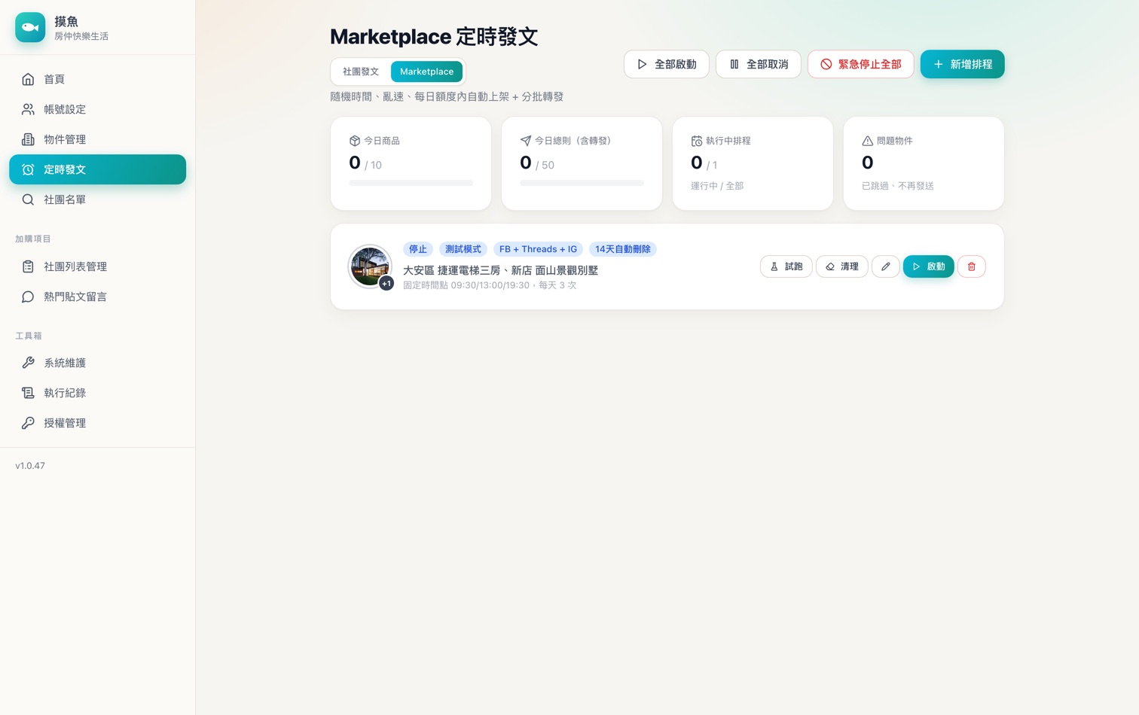Start the schedule with the 啟動 button
This screenshot has width=1139, height=715.
click(929, 266)
